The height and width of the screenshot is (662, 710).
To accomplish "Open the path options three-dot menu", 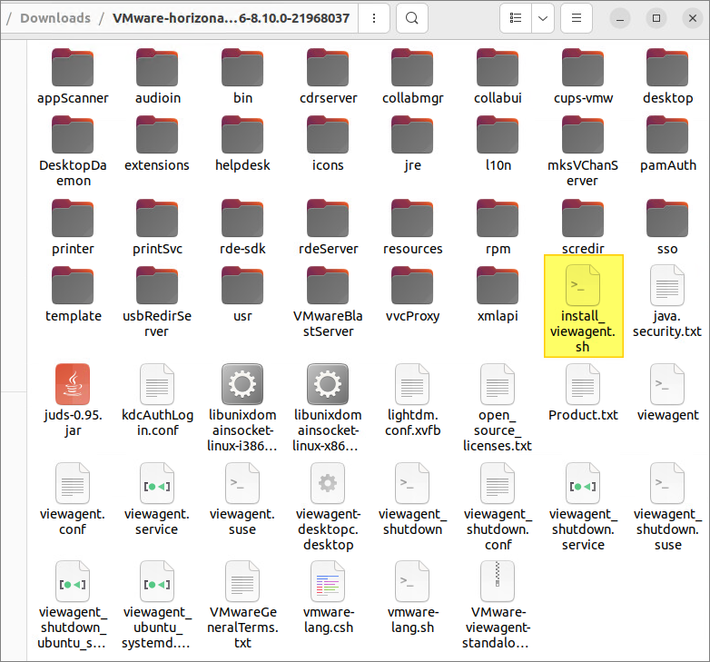I will tap(375, 18).
